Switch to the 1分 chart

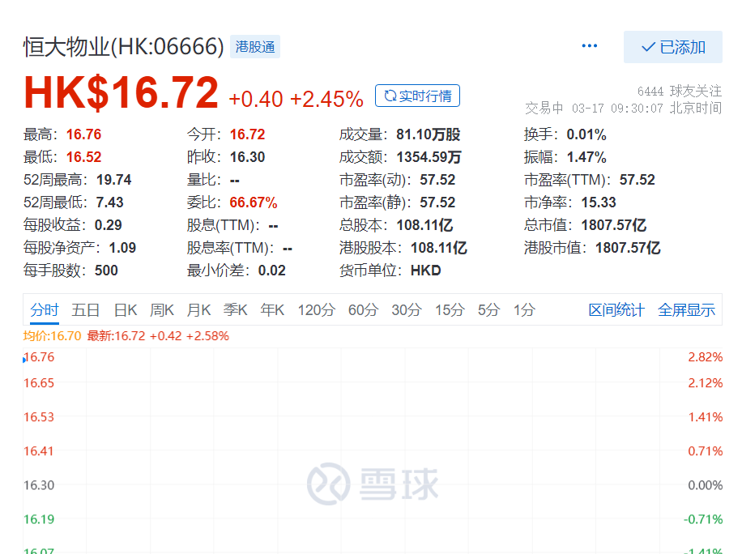pyautogui.click(x=523, y=309)
